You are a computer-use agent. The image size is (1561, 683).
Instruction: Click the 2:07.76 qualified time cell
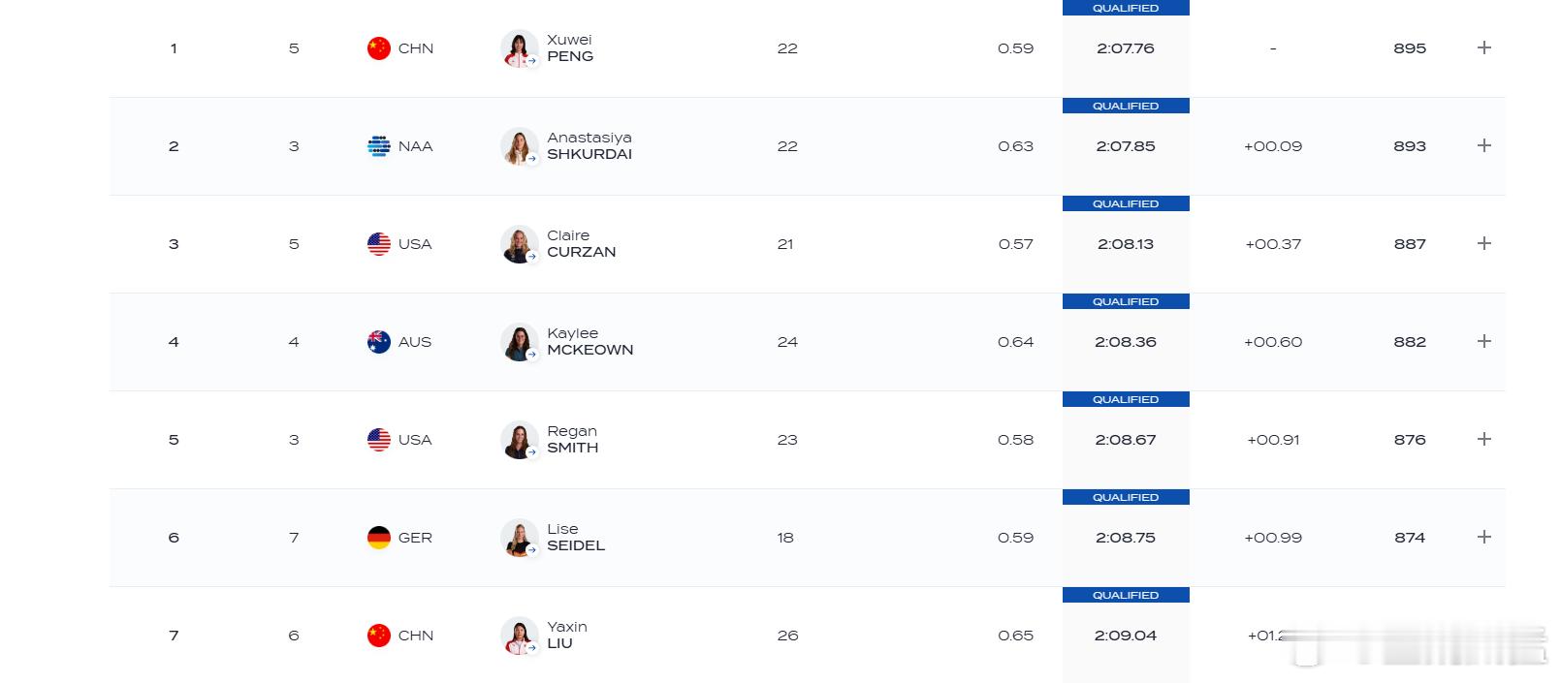click(1126, 48)
